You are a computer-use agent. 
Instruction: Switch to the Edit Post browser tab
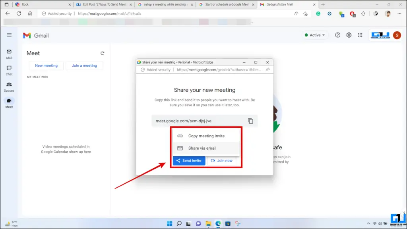click(x=104, y=4)
